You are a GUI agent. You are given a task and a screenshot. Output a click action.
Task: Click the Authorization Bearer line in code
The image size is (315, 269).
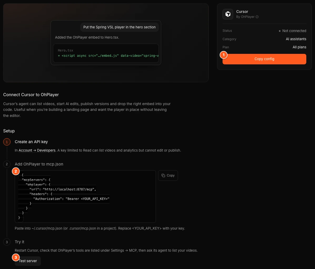coord(71,199)
